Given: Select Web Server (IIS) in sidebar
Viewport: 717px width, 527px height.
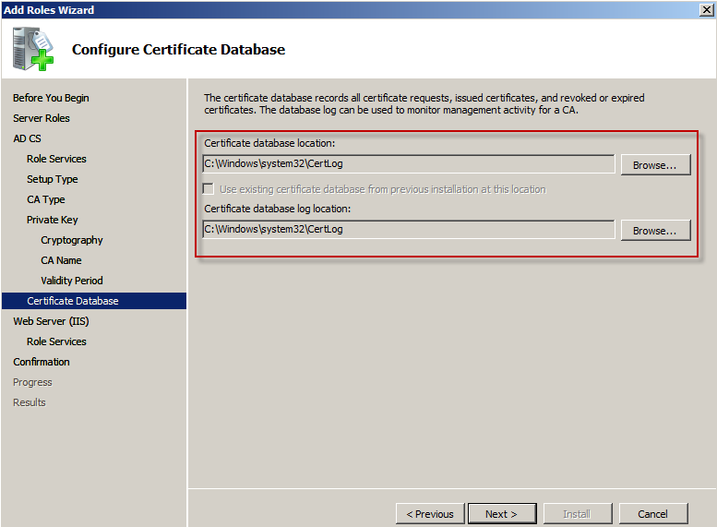Looking at the screenshot, I should [x=51, y=321].
